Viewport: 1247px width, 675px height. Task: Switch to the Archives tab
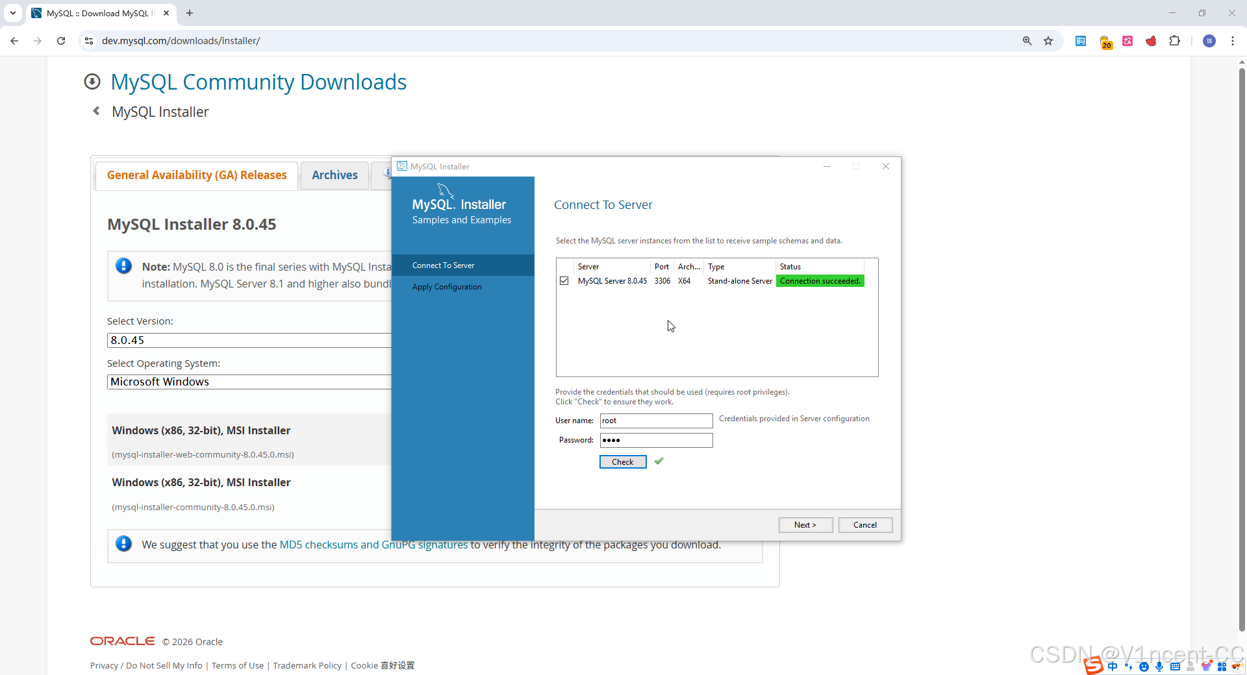point(334,175)
